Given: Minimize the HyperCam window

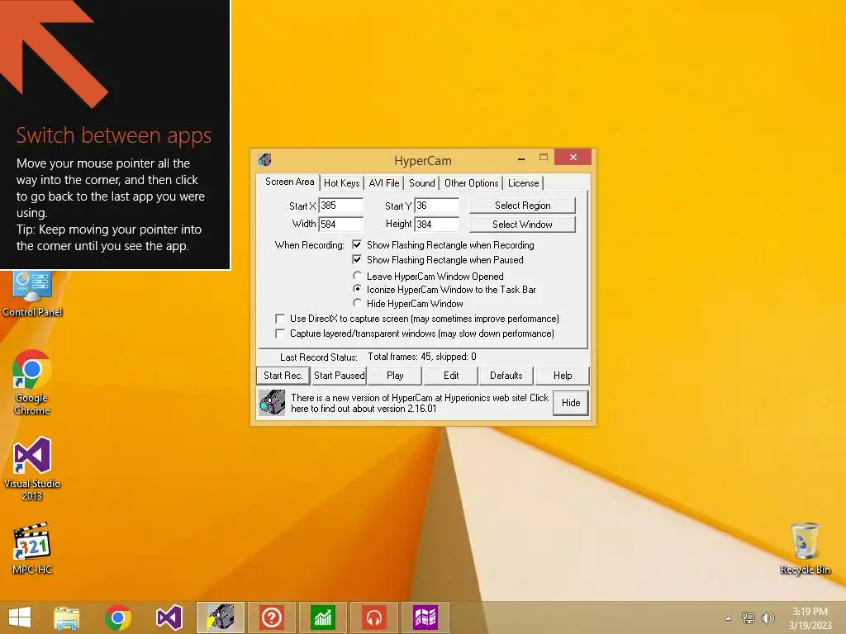Looking at the screenshot, I should [521, 158].
